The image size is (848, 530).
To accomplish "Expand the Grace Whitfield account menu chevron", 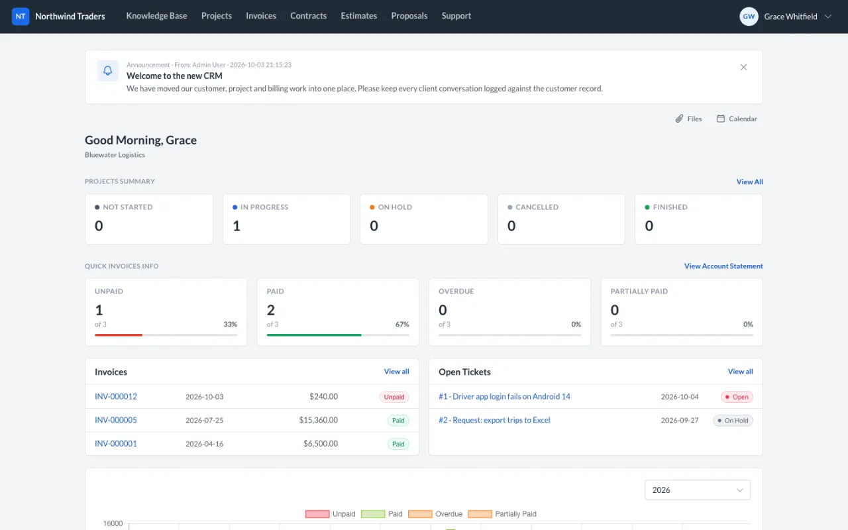I will tap(827, 17).
